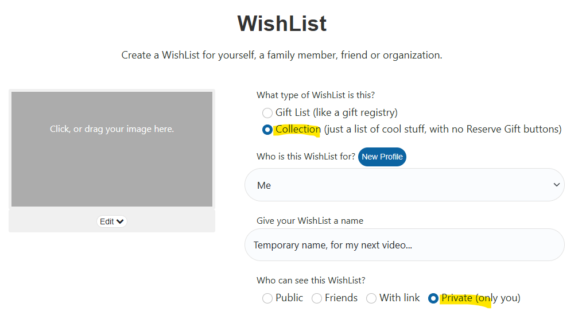Click the New Profile button
This screenshot has width=582, height=319.
tap(382, 157)
